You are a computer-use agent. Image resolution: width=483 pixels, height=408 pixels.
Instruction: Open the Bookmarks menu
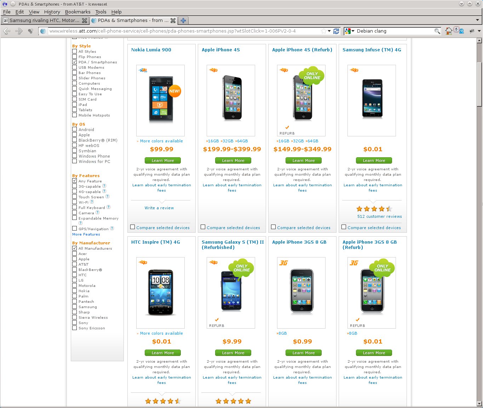77,12
